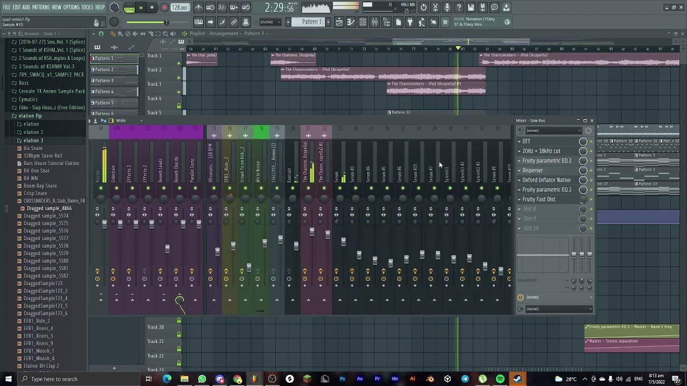This screenshot has width=687, height=386.
Task: Switch the Pat/Song mode toggle
Action: click(x=129, y=8)
